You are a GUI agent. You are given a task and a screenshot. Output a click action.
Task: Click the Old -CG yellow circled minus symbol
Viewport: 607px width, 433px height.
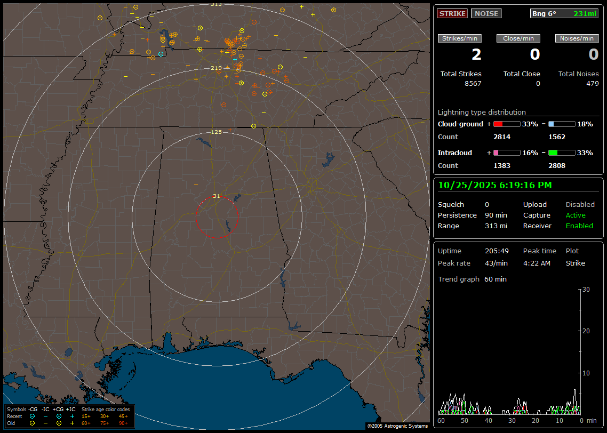(x=33, y=423)
